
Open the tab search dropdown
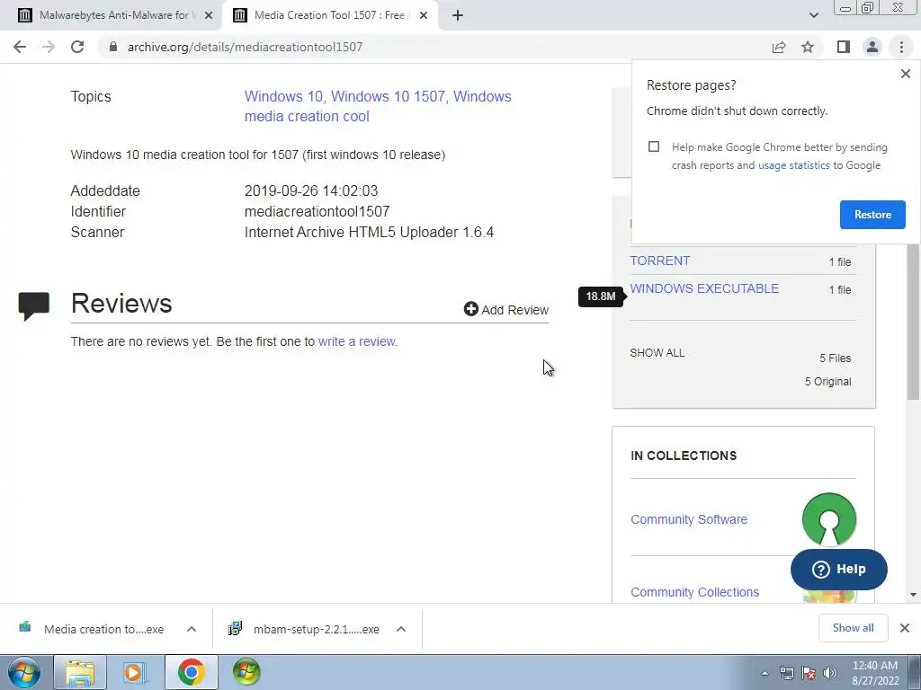tap(813, 15)
